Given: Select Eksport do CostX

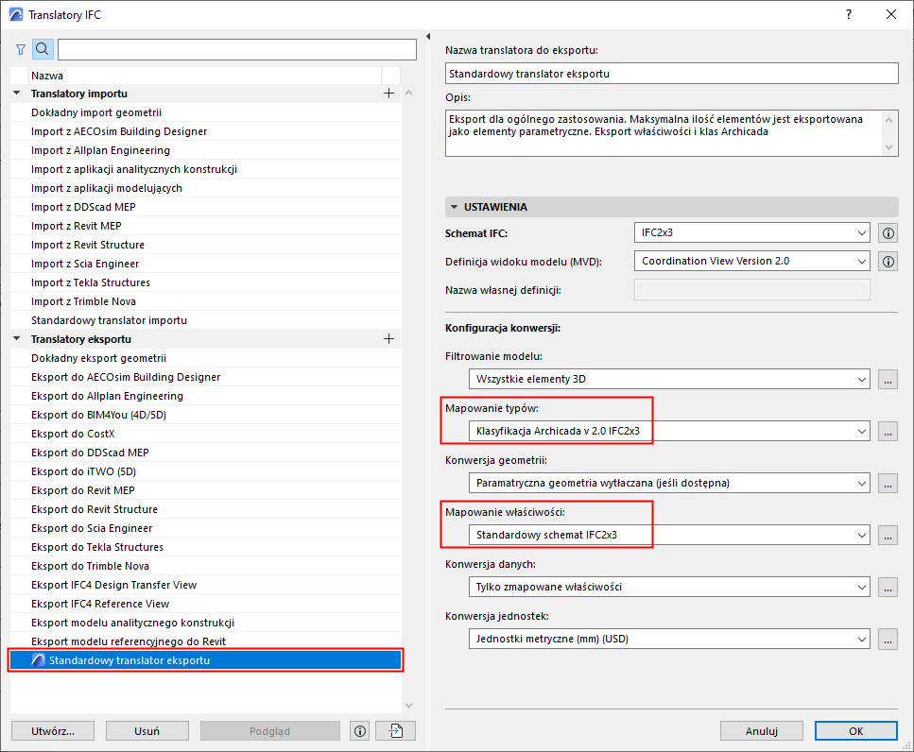Looking at the screenshot, I should pos(206,434).
